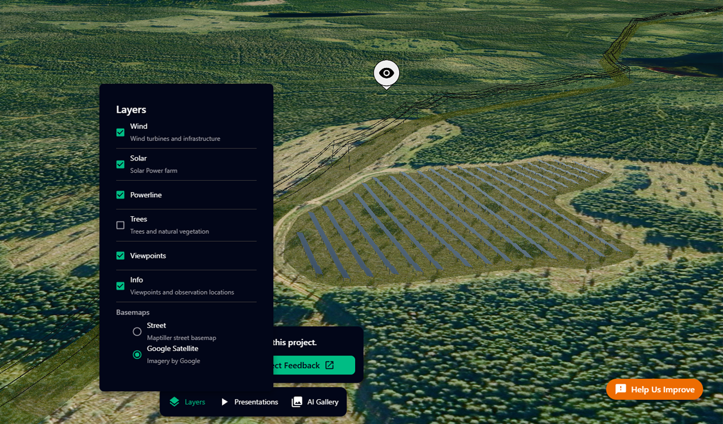Open the Presentations tab label

[x=256, y=402]
